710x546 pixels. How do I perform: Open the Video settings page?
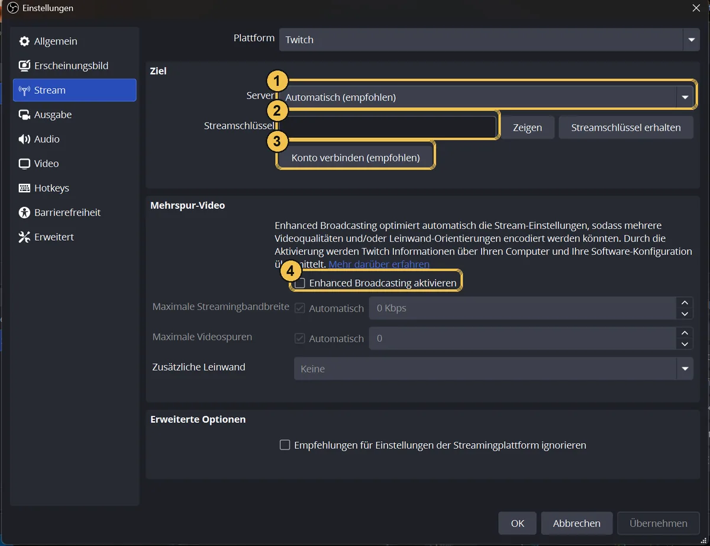pos(75,164)
